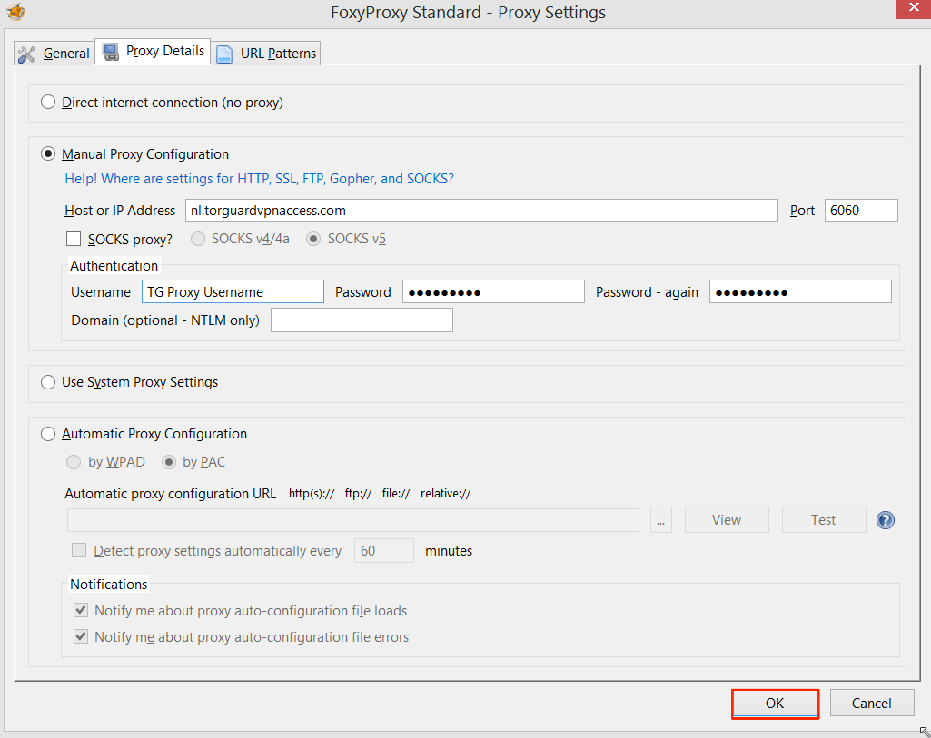
Task: Click the automatic proxy configuration URL field
Action: [x=353, y=520]
